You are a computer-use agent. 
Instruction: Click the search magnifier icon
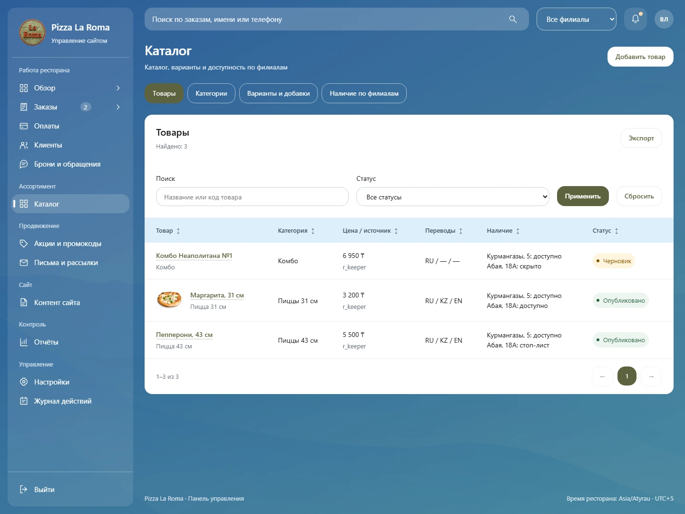513,19
